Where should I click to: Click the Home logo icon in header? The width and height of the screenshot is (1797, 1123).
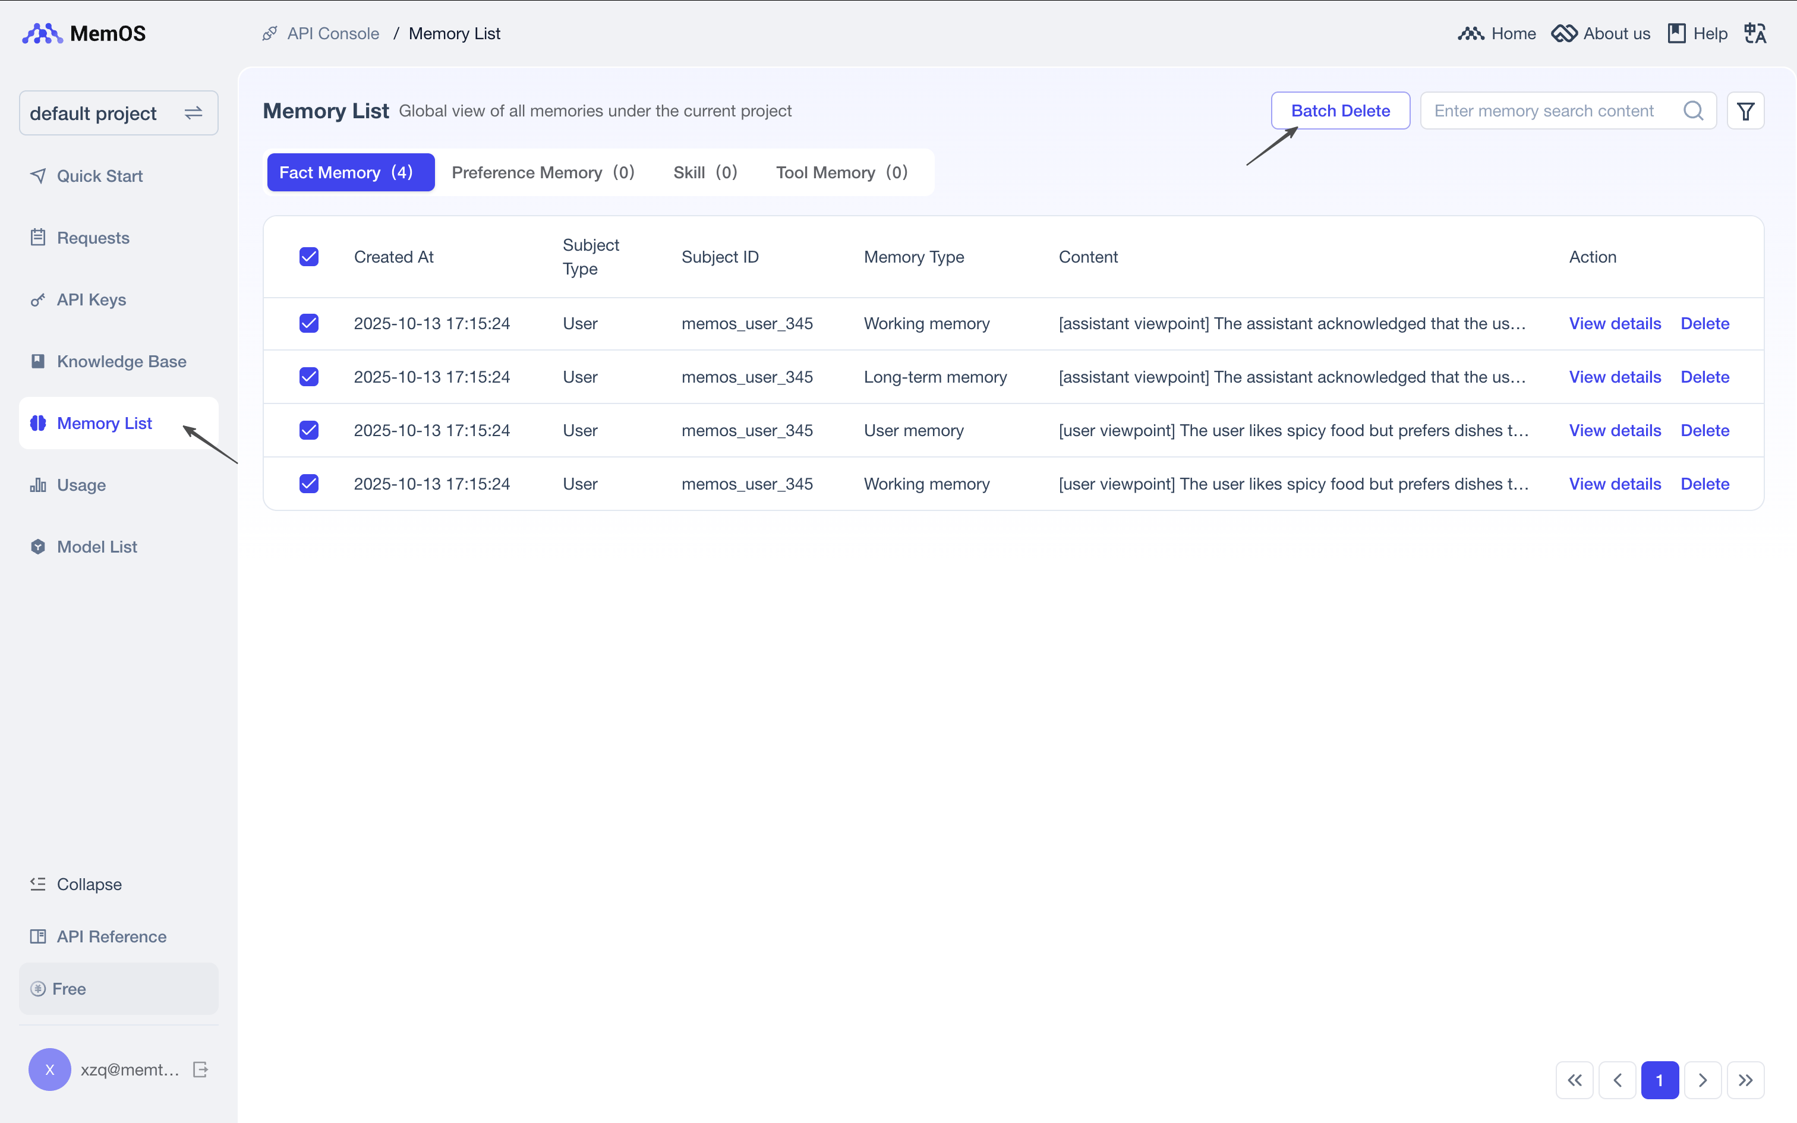(1470, 33)
